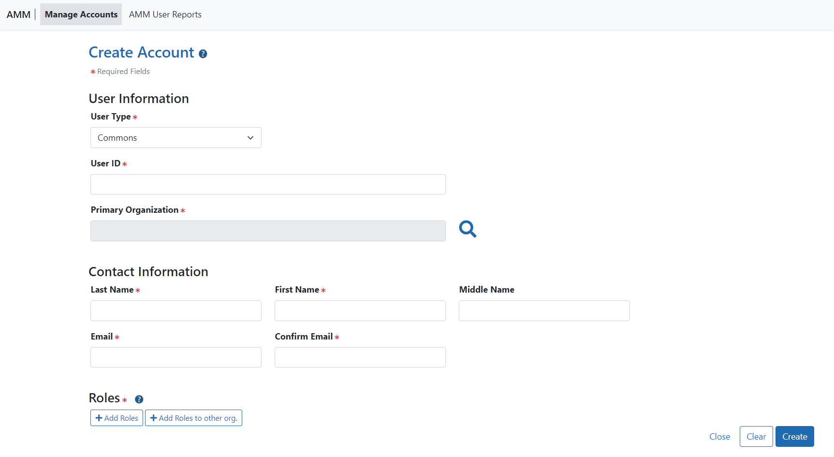Click the User Information heading

139,99
